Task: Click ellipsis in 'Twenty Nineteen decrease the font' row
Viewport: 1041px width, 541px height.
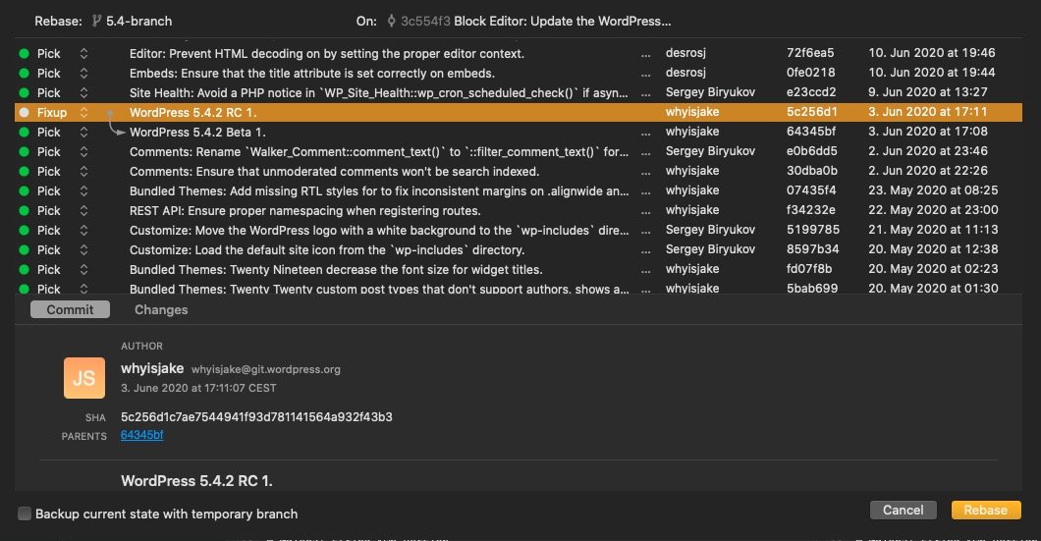Action: click(x=645, y=271)
